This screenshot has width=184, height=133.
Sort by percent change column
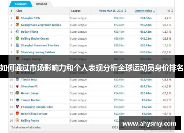click(170, 11)
